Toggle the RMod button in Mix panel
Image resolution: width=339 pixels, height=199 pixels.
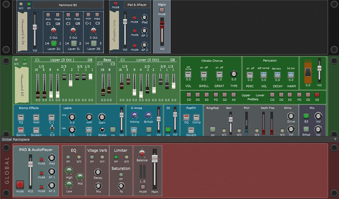click(306, 129)
